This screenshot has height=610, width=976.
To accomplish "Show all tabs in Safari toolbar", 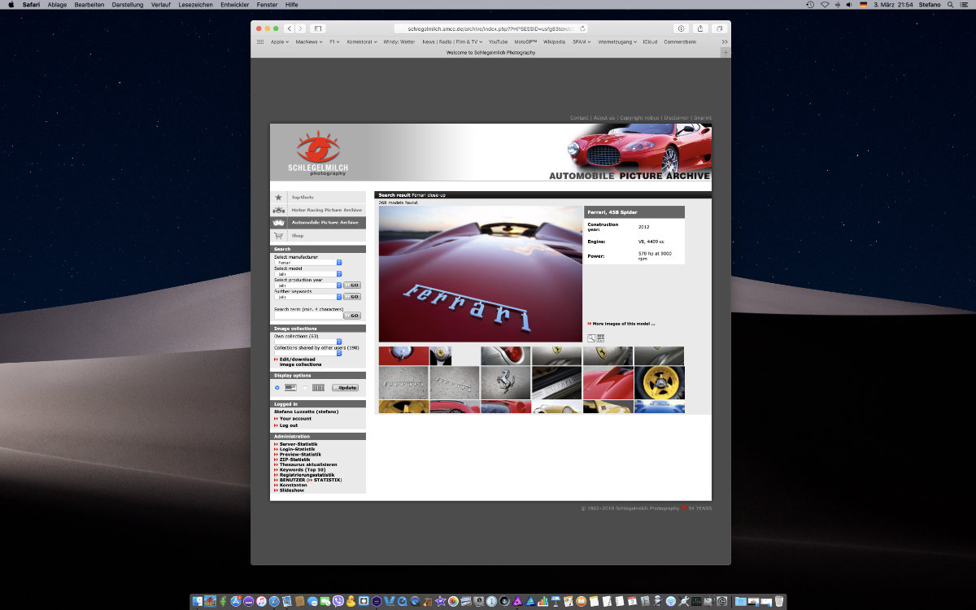I will point(719,28).
